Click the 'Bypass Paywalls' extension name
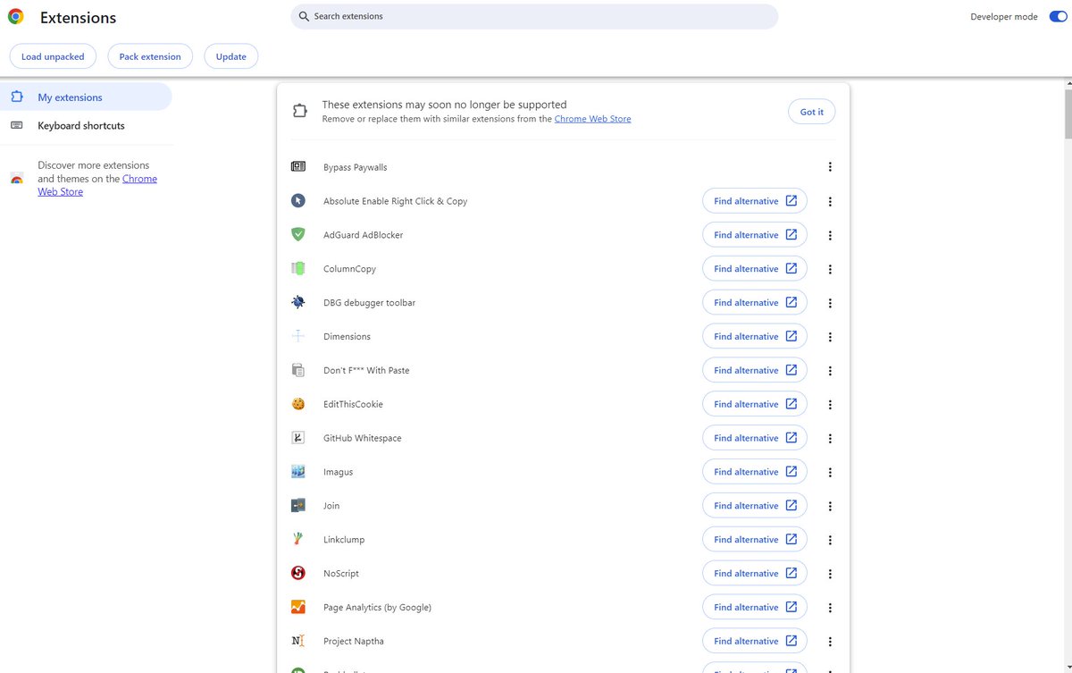 point(356,167)
